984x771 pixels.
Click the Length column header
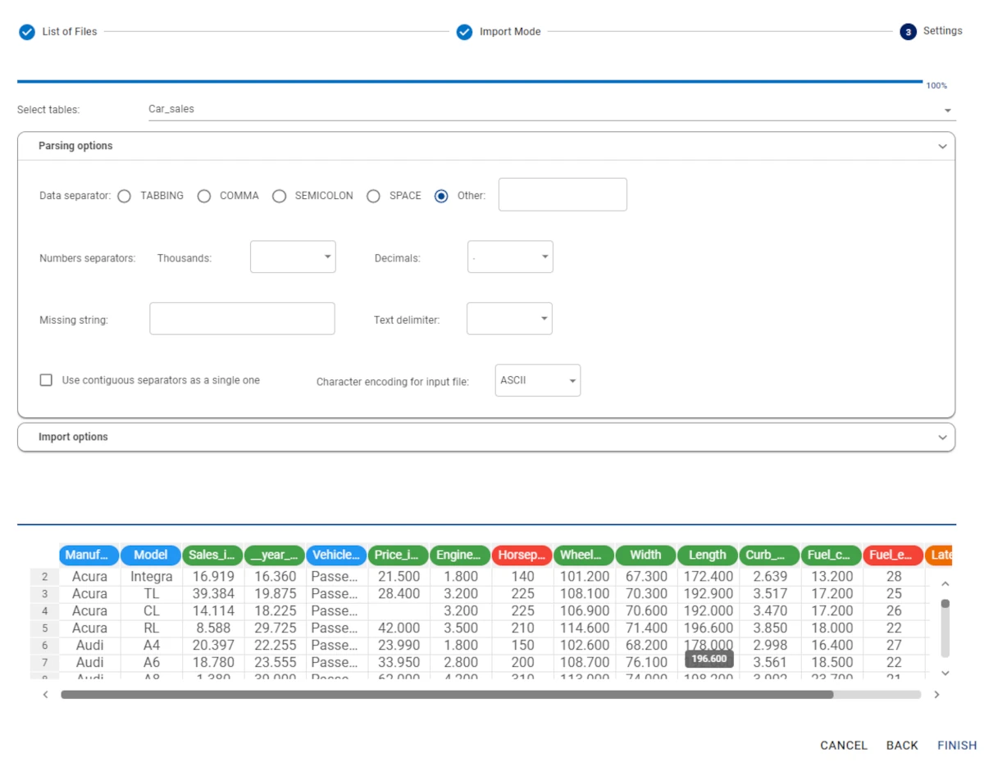point(708,555)
